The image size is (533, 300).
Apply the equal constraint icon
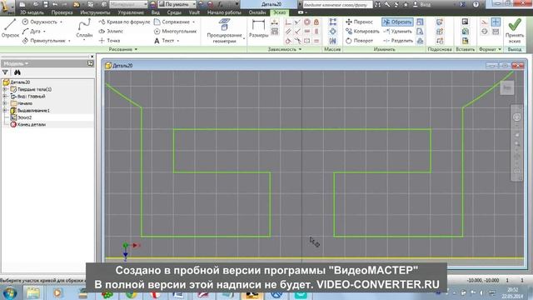click(x=316, y=41)
